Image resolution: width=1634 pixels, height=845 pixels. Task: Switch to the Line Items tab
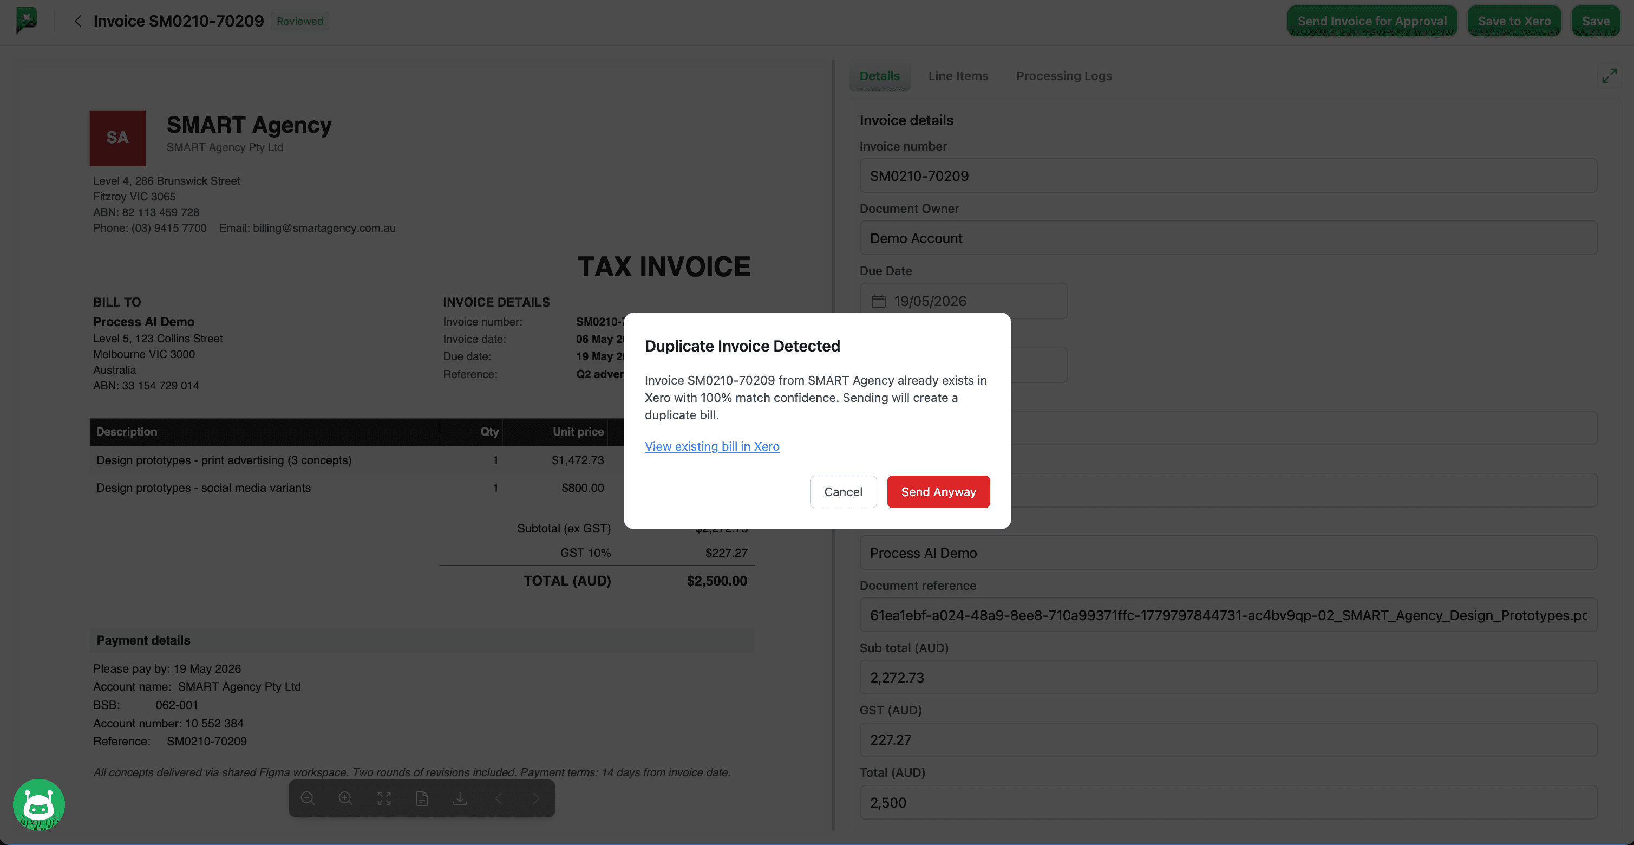pos(958,75)
